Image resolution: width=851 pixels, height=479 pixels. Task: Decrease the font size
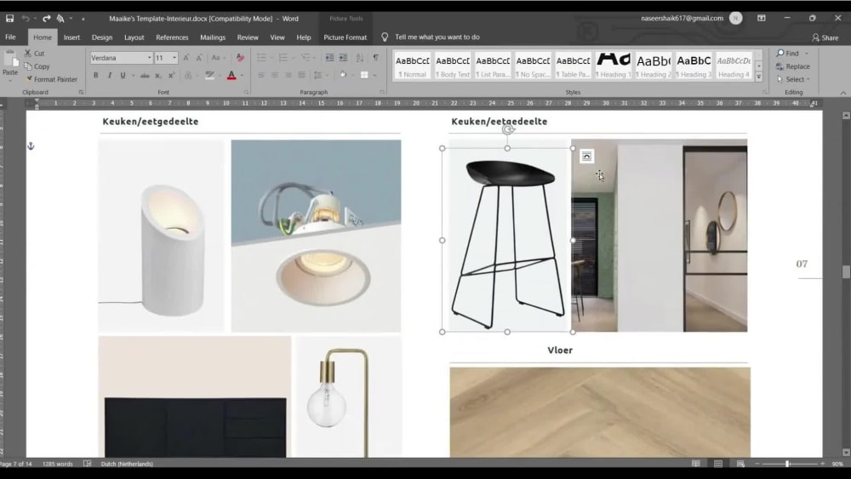(x=199, y=58)
